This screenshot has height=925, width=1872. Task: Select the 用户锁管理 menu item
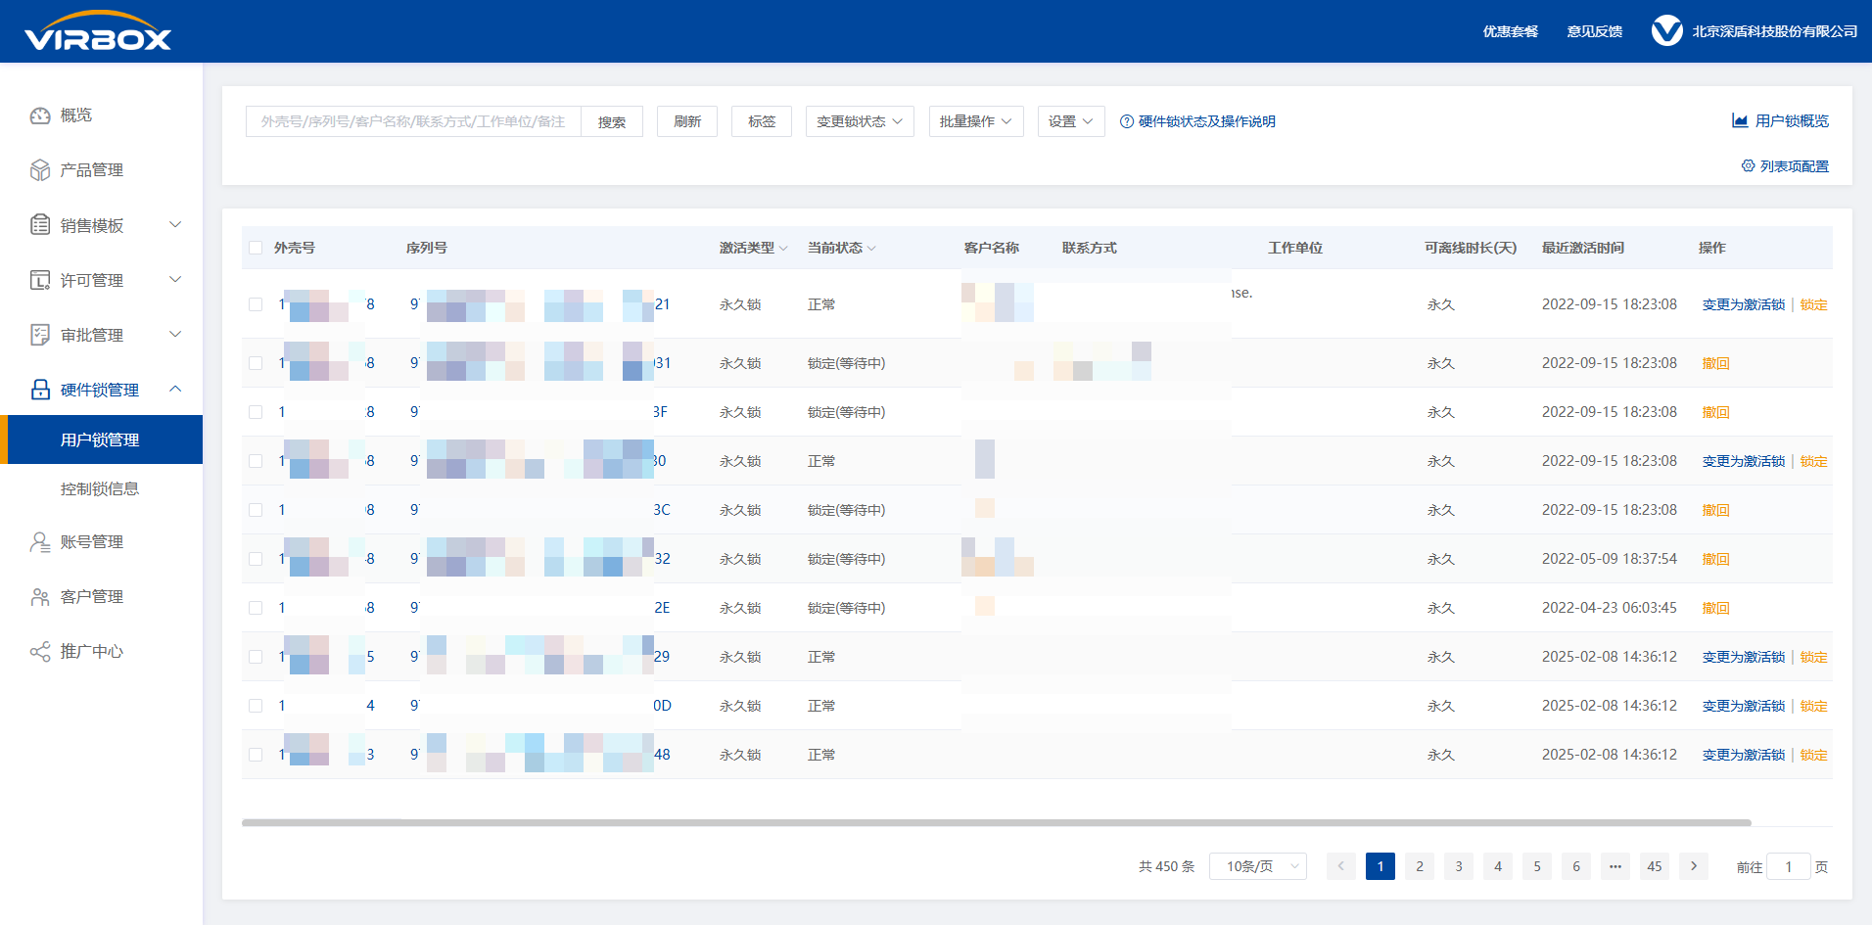click(x=102, y=439)
